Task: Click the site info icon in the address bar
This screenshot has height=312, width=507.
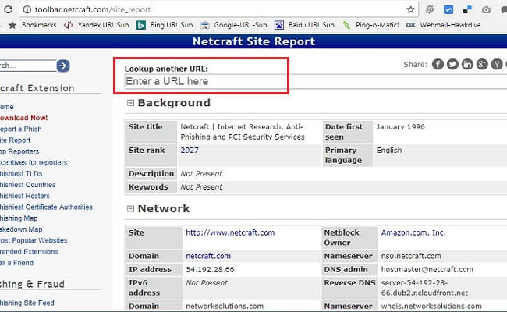Action: [x=27, y=9]
